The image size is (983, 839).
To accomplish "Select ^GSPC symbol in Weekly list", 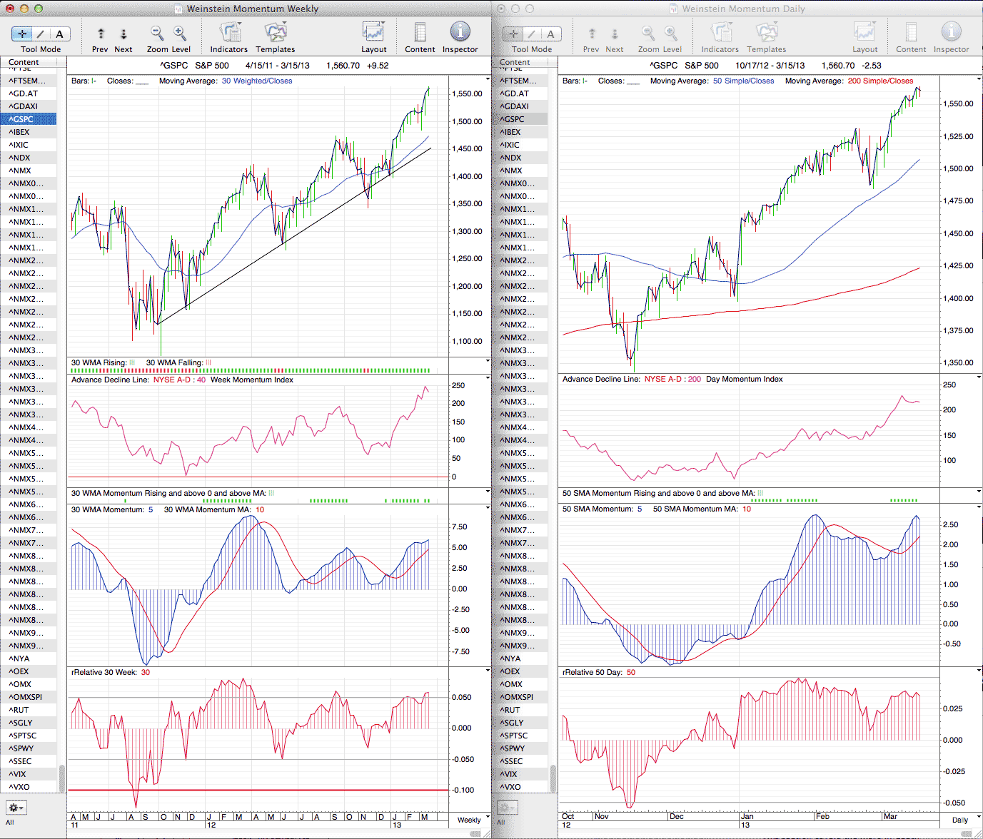I will click(x=29, y=119).
